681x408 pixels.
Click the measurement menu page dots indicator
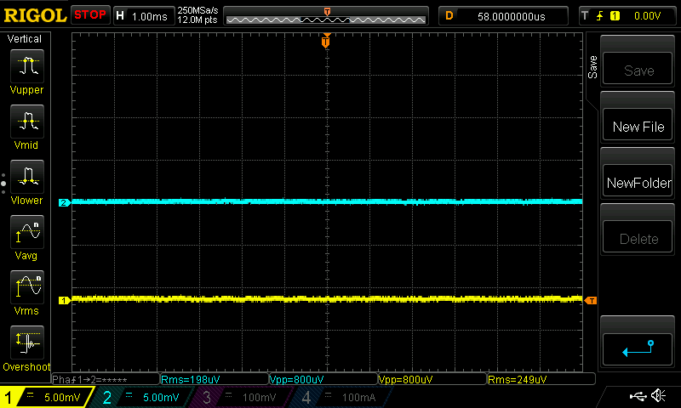(x=3, y=184)
